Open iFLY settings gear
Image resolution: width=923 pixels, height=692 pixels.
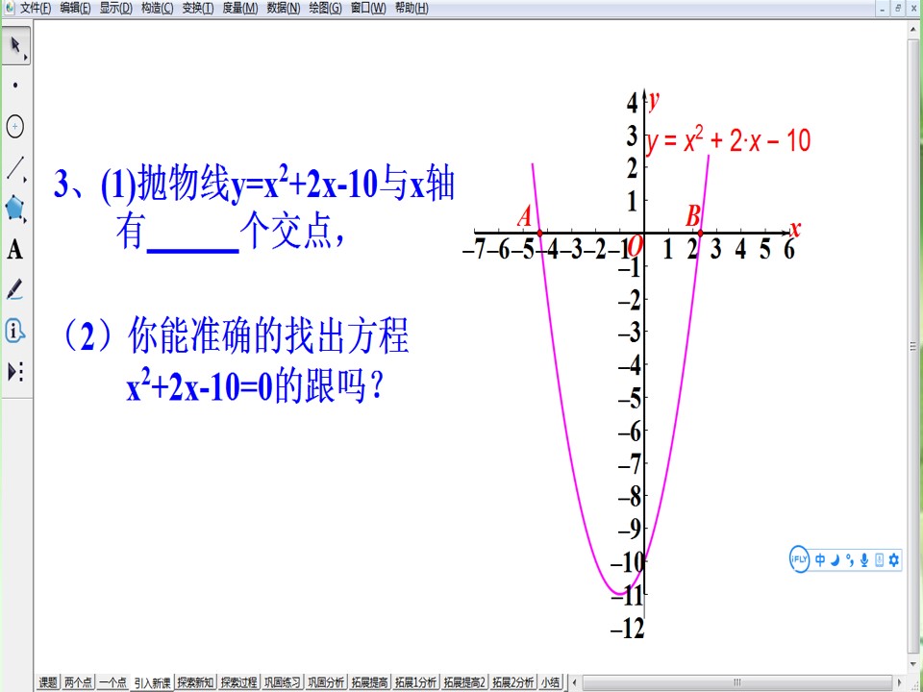coord(894,560)
